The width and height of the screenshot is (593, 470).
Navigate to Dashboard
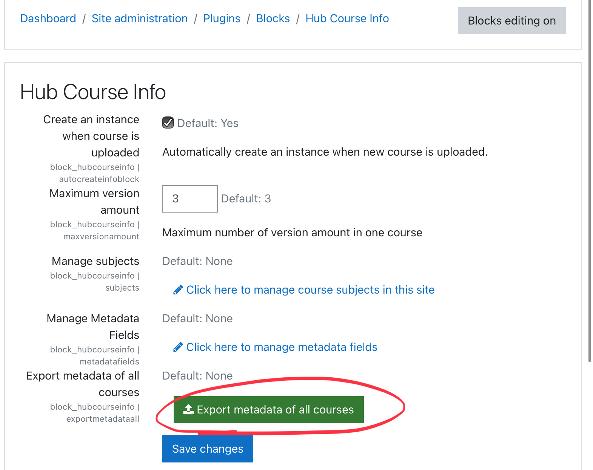pyautogui.click(x=48, y=18)
